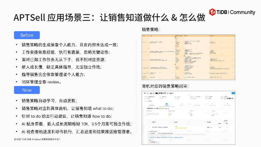Click the blue current-stage dot icon in the pipeline

tap(167, 104)
